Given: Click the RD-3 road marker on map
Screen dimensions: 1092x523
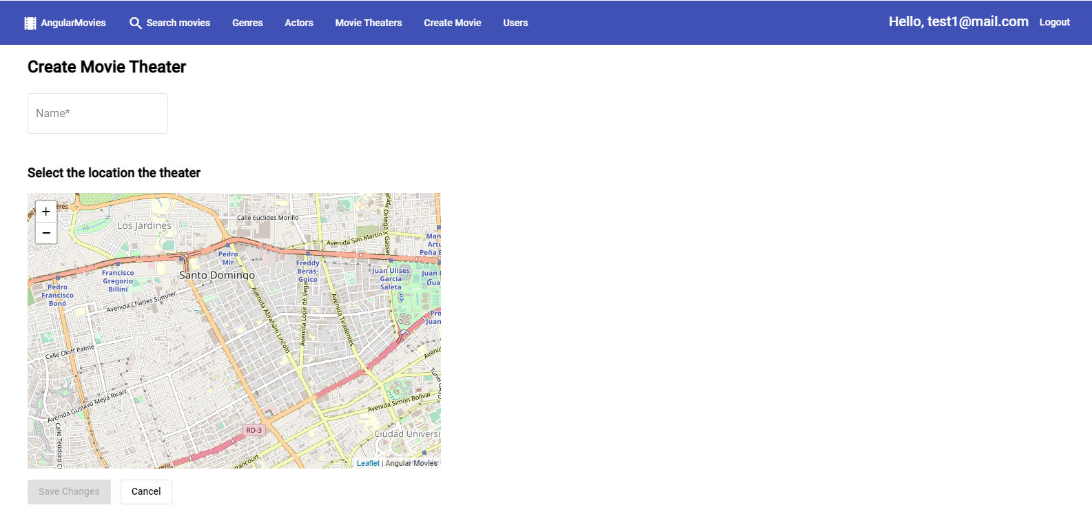Looking at the screenshot, I should coord(254,430).
